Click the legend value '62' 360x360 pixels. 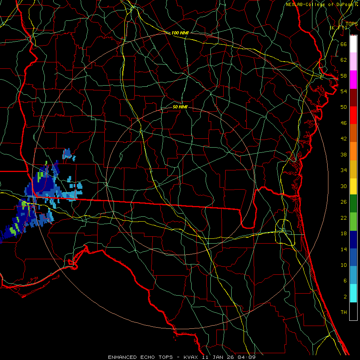click(344, 60)
